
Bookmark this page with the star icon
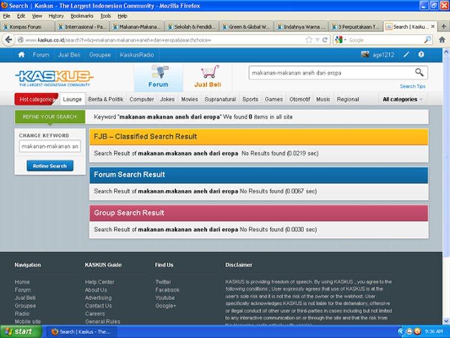(309, 39)
